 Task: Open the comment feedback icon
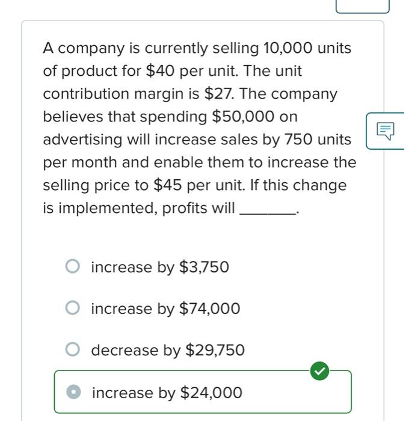pos(385,130)
